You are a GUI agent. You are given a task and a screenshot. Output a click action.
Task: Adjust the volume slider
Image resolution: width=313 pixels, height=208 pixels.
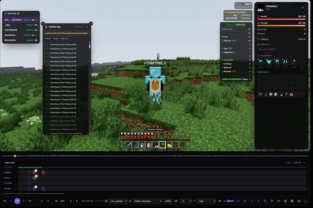[x=228, y=201]
